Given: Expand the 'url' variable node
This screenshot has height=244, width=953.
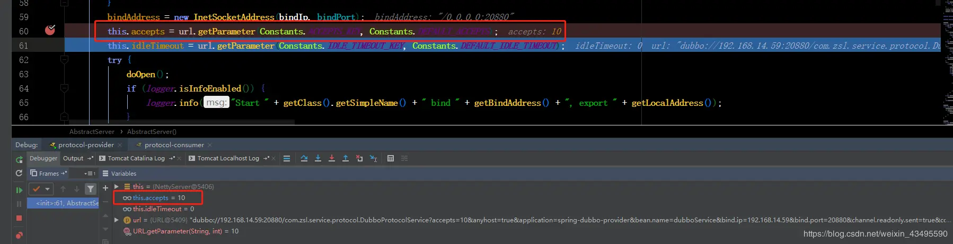Looking at the screenshot, I should (117, 220).
